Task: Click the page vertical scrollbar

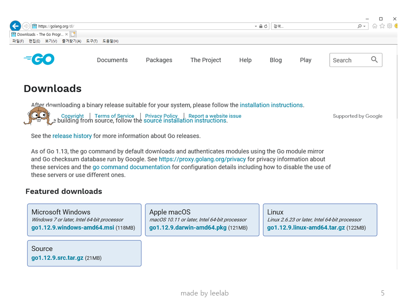Action: [x=397, y=86]
